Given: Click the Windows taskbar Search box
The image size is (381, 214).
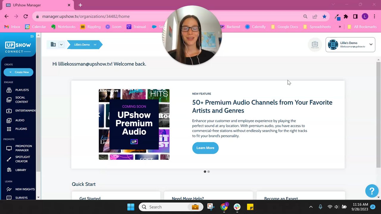Looking at the screenshot, I should (171, 207).
